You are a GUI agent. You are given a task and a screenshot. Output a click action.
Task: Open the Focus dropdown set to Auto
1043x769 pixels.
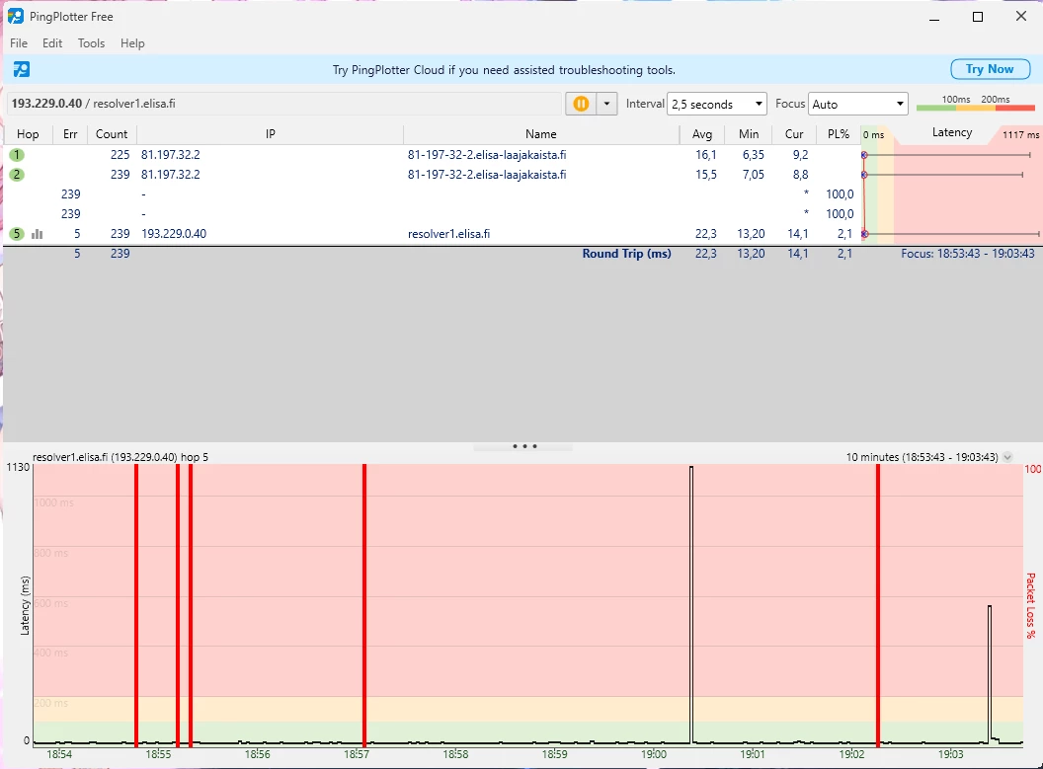858,105
